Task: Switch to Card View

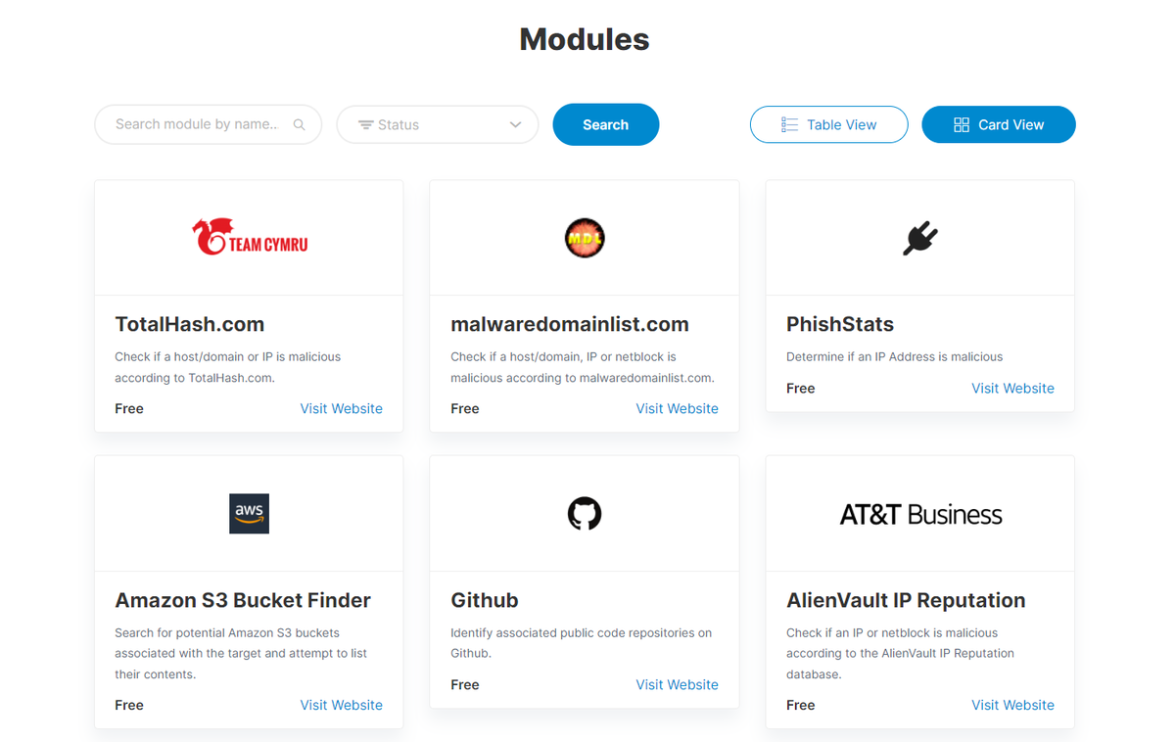Action: click(x=999, y=124)
